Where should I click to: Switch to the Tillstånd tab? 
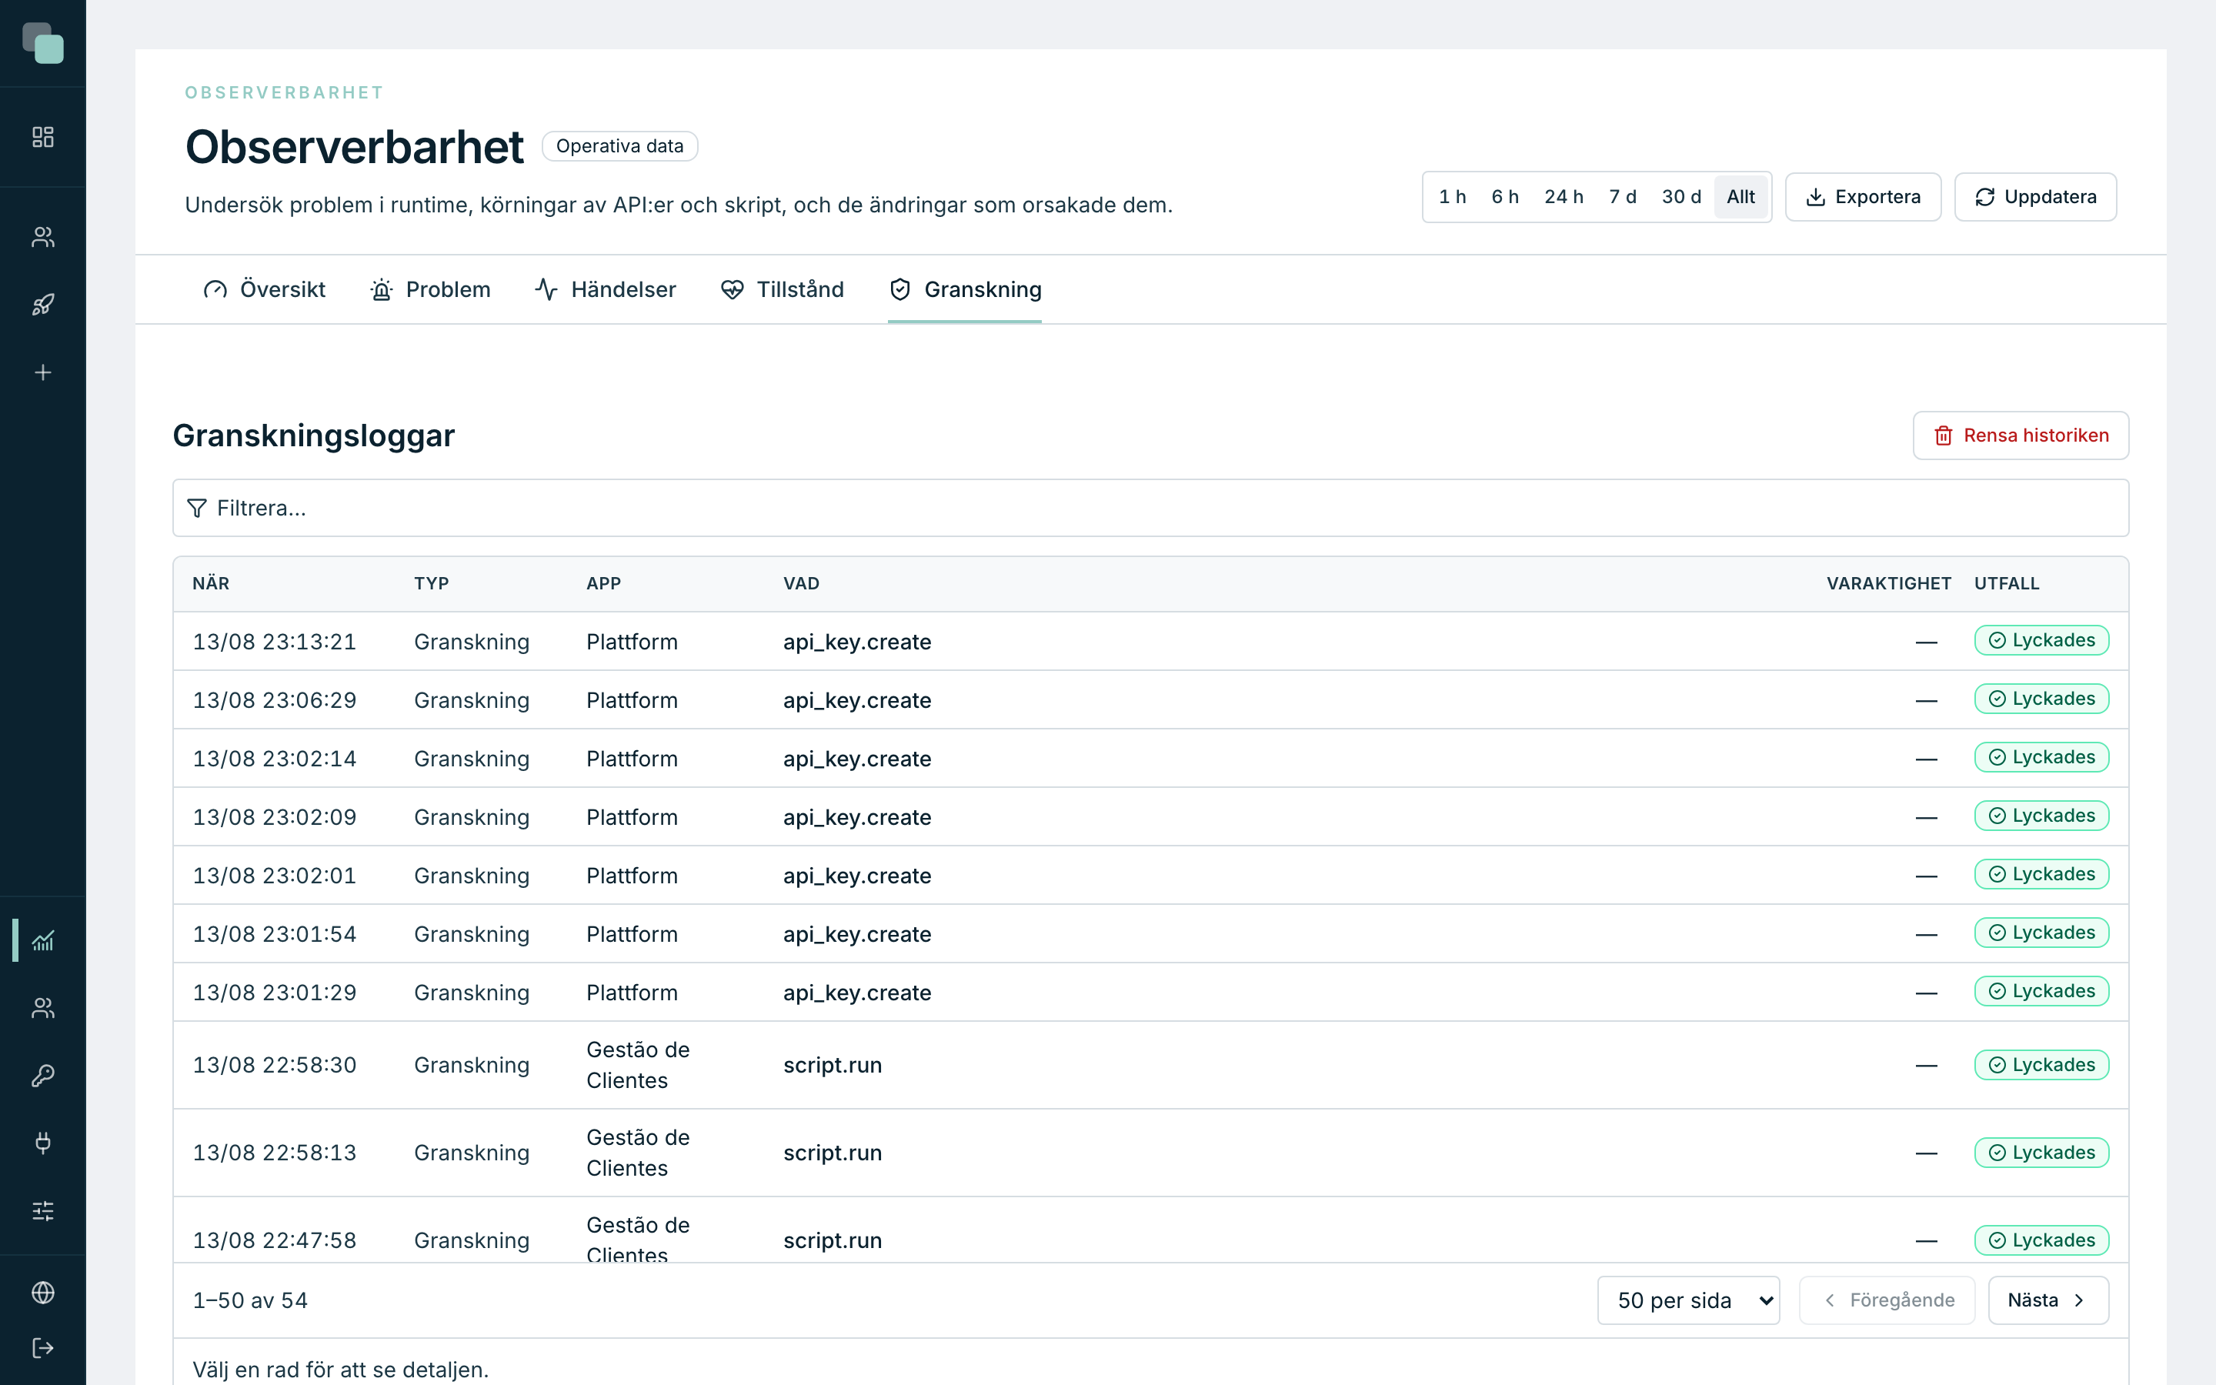coord(782,289)
